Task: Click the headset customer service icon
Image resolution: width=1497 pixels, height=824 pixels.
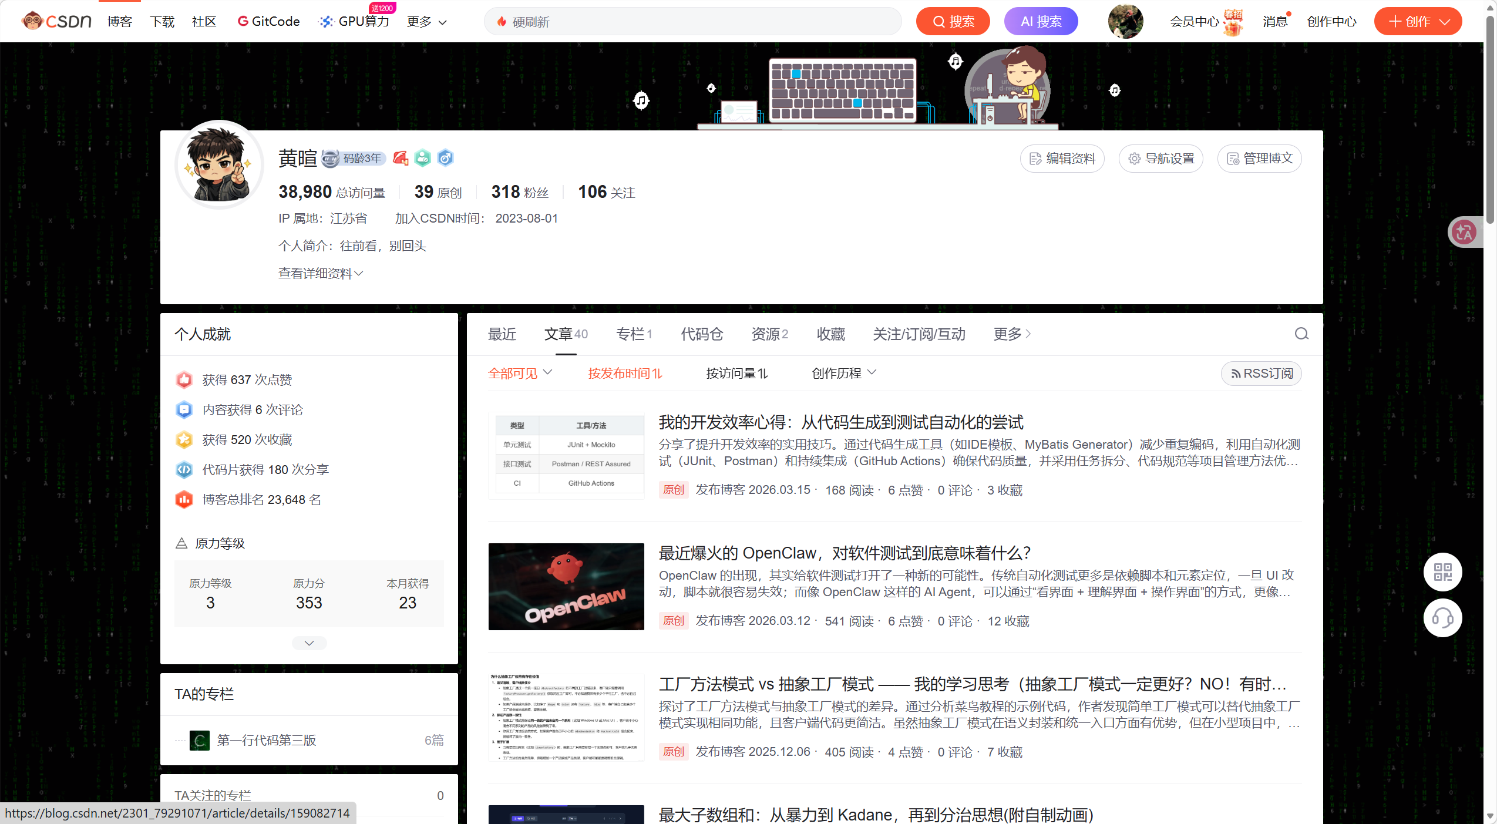Action: point(1442,618)
